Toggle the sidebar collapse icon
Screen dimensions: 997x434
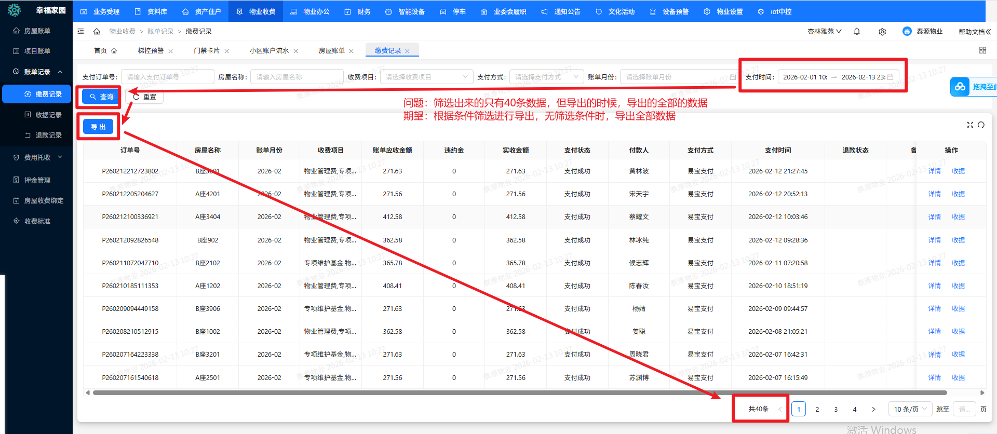80,31
